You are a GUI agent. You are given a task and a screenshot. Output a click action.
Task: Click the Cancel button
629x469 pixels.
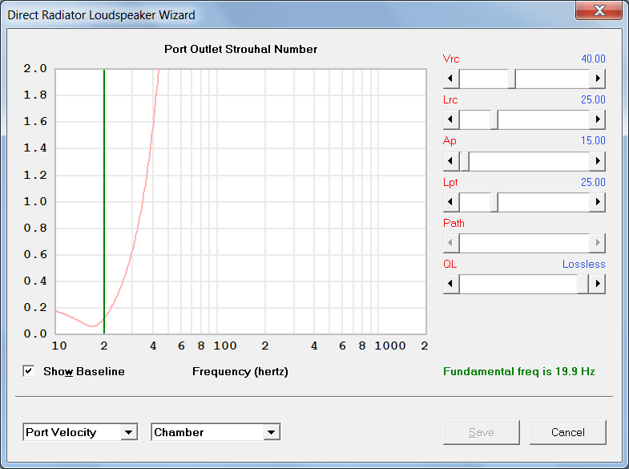[567, 432]
